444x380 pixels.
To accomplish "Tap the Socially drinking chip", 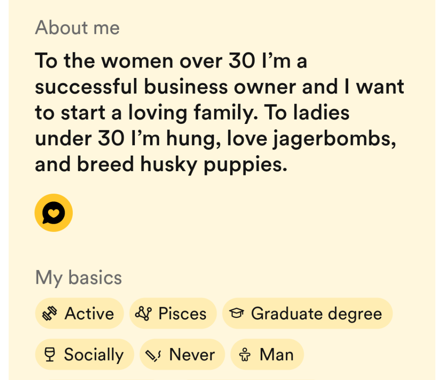I will coord(85,355).
